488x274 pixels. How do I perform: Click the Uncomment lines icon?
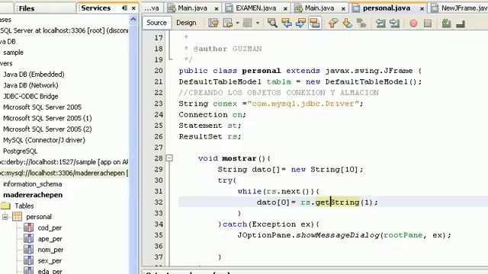point(461,24)
